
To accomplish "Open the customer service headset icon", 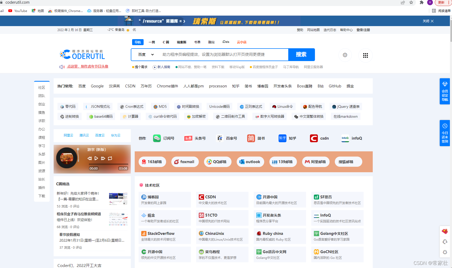I will (x=445, y=242).
